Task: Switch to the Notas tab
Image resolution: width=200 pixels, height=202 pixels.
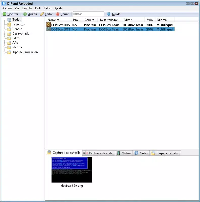Action: click(141, 153)
